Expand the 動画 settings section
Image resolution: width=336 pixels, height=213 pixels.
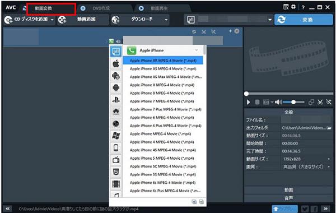coord(288,190)
